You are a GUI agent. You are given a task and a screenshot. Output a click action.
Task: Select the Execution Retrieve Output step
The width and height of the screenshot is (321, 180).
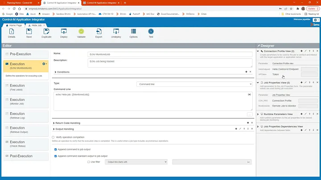pyautogui.click(x=26, y=130)
